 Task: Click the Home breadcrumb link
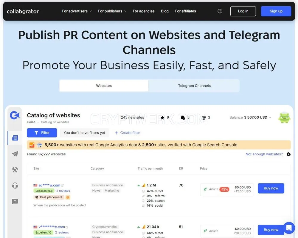[x=31, y=122]
